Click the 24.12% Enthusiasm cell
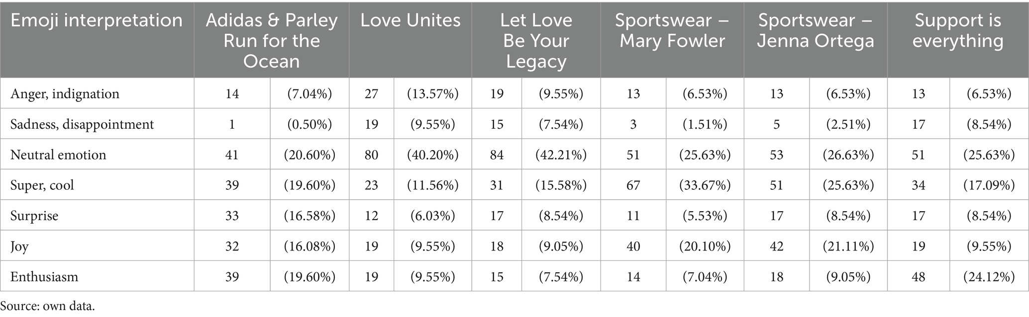This screenshot has width=1029, height=317. [x=989, y=277]
